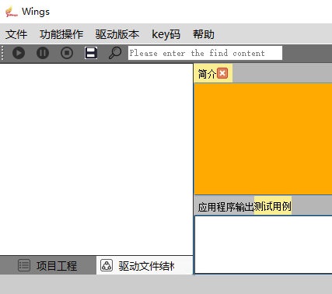Click the Wings application logo icon

11,12
